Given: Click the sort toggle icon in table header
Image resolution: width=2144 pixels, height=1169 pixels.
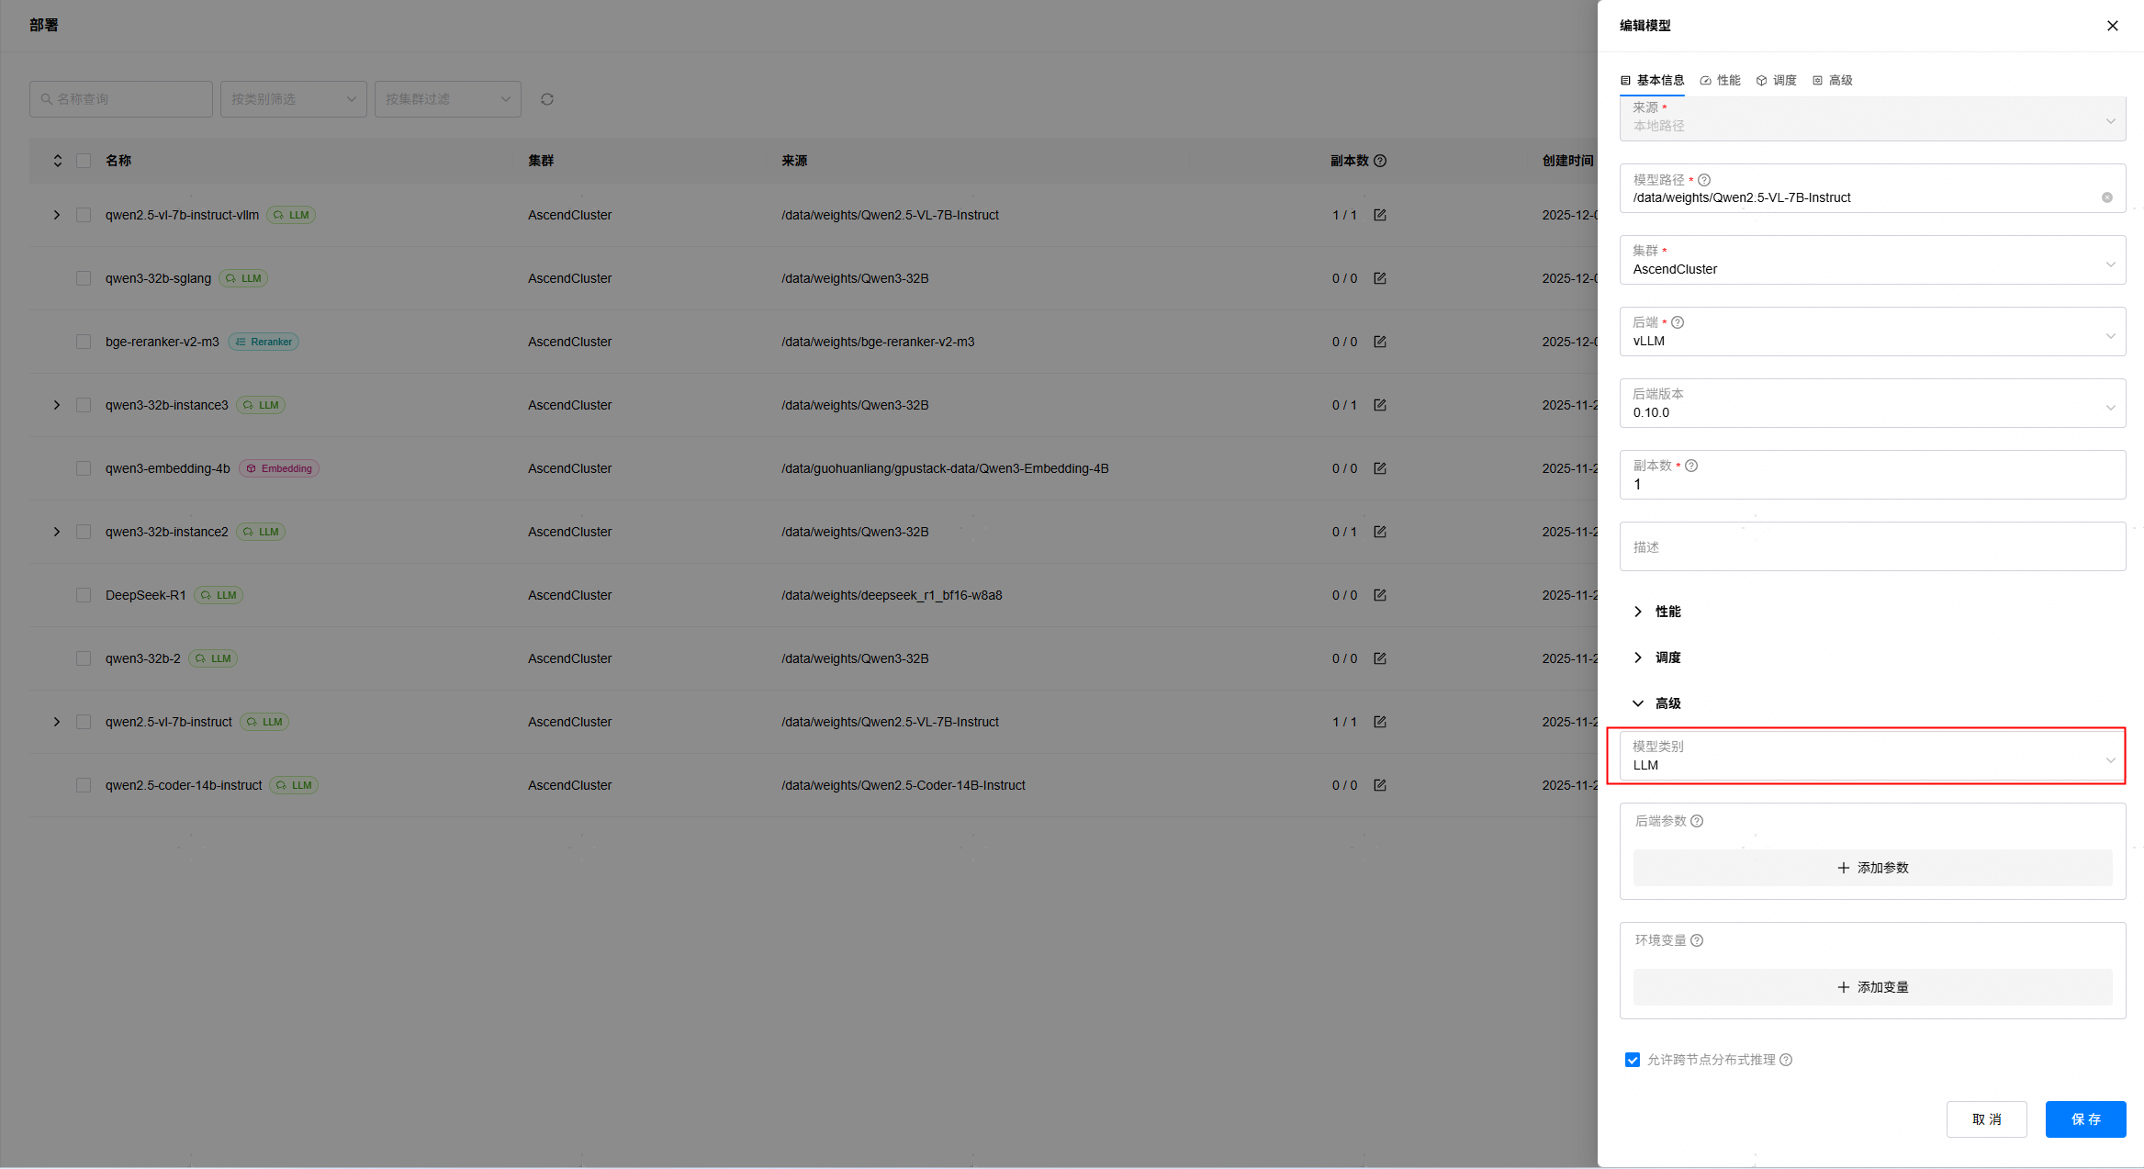Looking at the screenshot, I should [57, 161].
